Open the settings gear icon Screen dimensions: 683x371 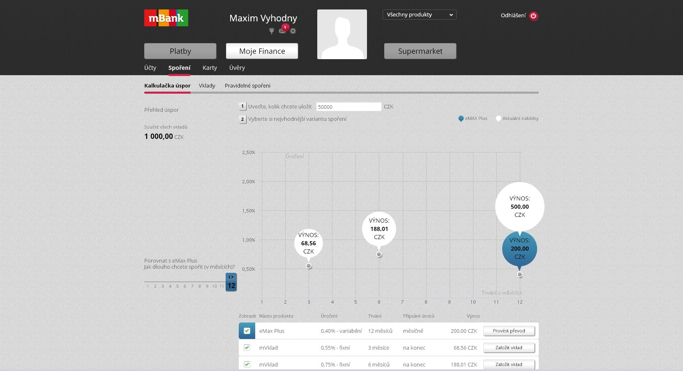click(293, 31)
